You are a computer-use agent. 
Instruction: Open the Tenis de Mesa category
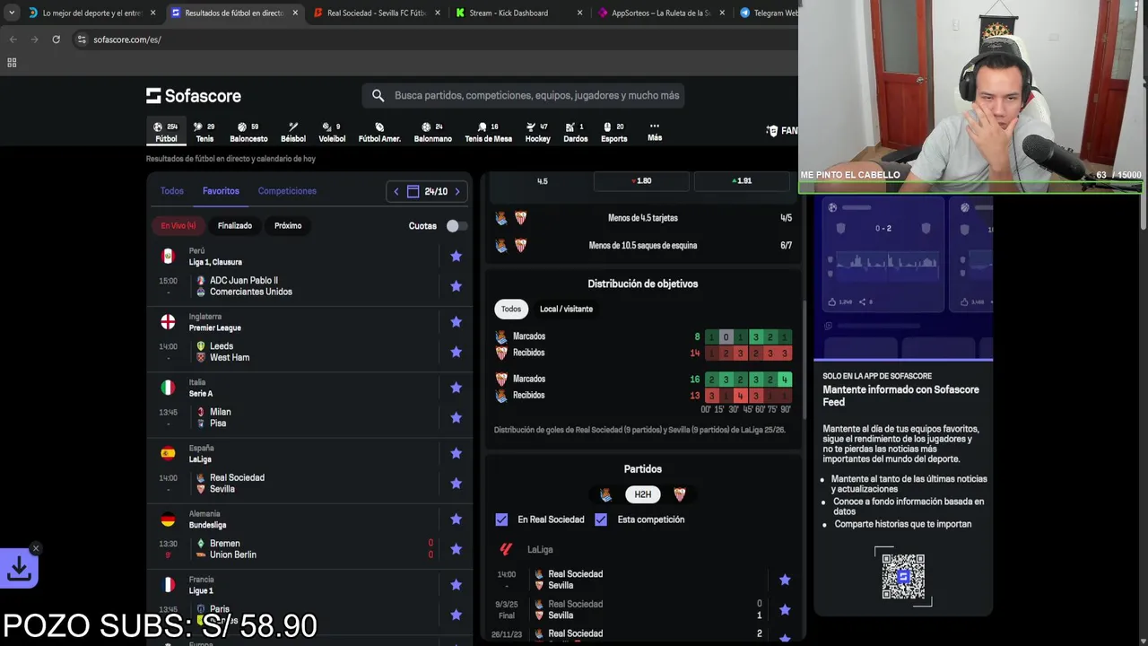click(x=488, y=132)
